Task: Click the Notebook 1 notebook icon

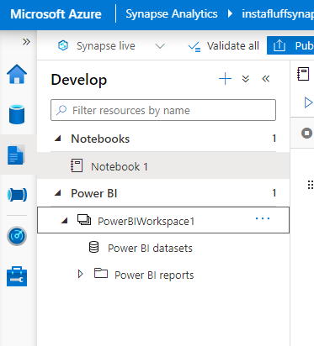Action: coord(77,165)
